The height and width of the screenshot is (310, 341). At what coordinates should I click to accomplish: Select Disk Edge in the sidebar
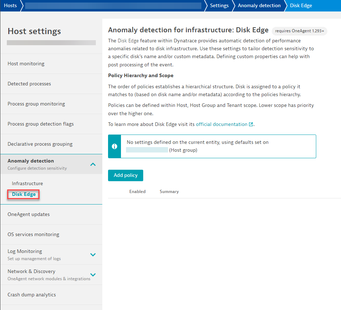(24, 194)
